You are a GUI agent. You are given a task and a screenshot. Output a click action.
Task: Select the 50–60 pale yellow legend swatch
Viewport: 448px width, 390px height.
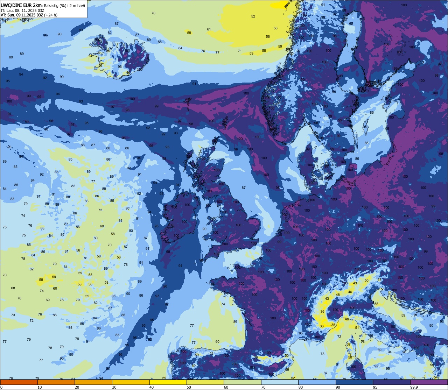pyautogui.click(x=205, y=382)
